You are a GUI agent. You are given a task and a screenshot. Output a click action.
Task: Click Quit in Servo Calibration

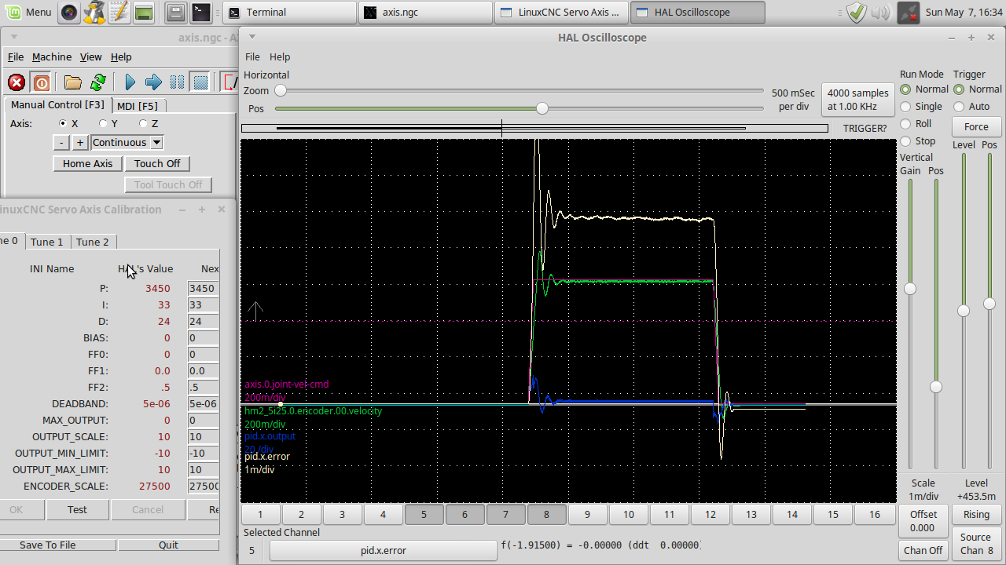[x=168, y=545]
